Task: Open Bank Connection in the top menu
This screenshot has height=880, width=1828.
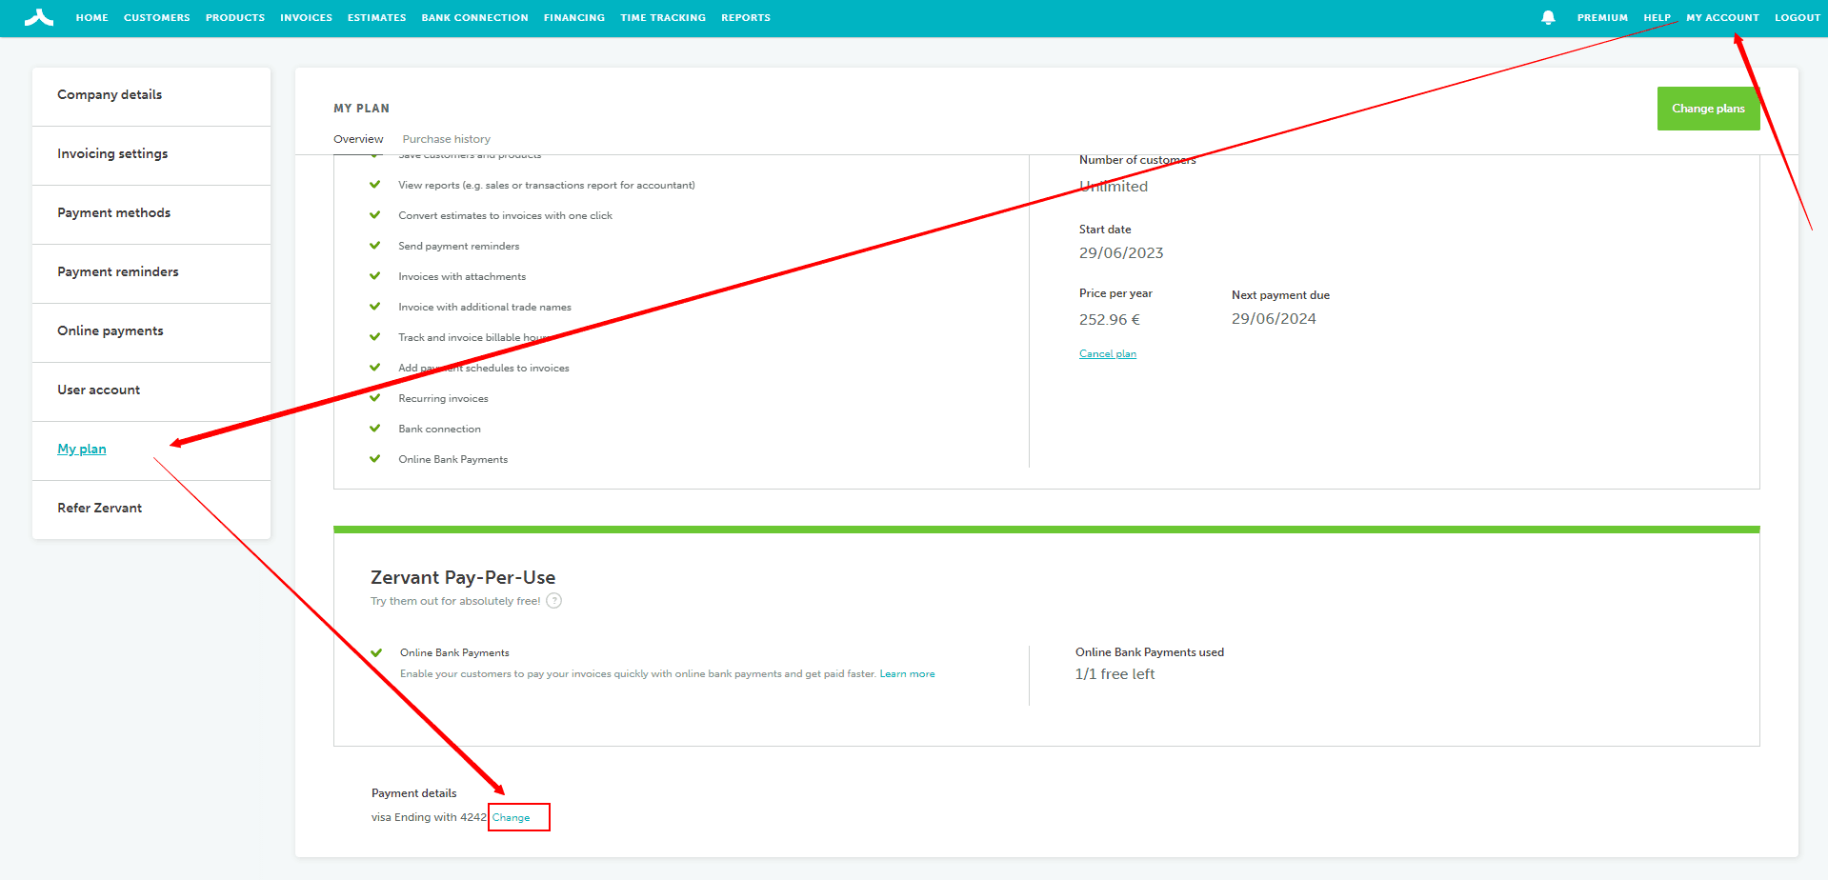Action: [x=474, y=17]
